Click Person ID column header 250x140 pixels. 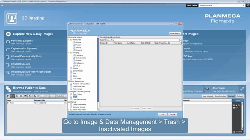pos(106,43)
